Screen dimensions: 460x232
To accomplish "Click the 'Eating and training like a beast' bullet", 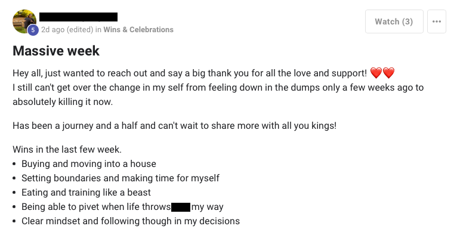I will click(x=86, y=193).
